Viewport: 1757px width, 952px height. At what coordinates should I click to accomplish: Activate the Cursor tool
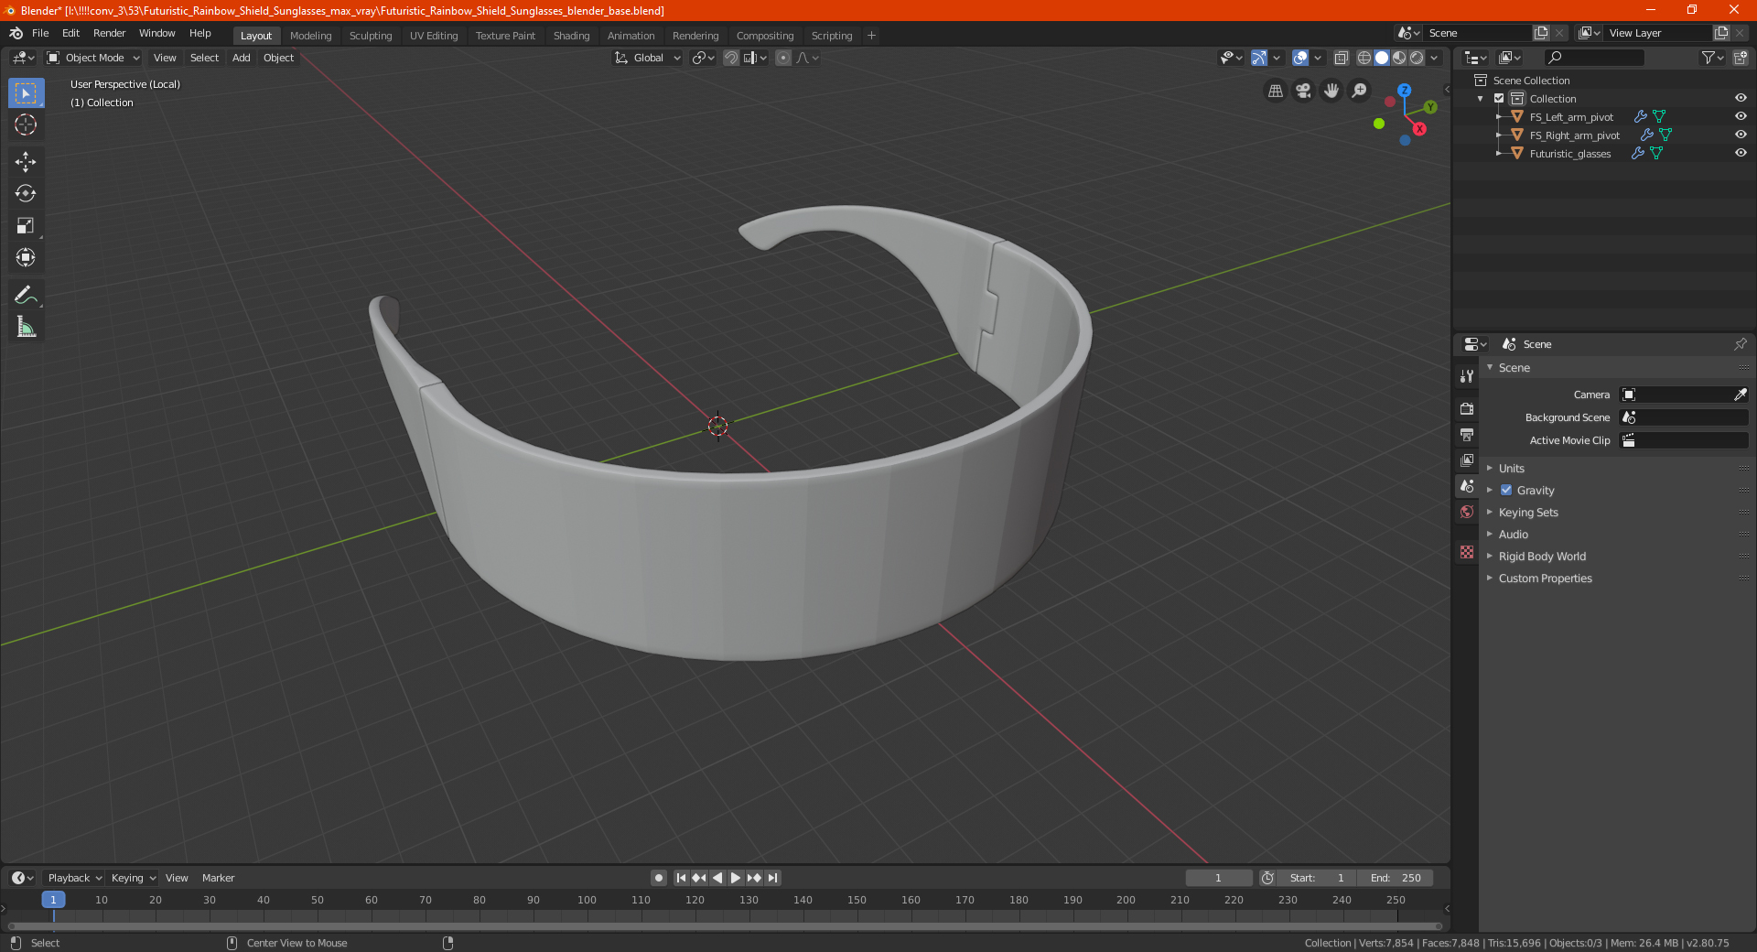pyautogui.click(x=26, y=124)
